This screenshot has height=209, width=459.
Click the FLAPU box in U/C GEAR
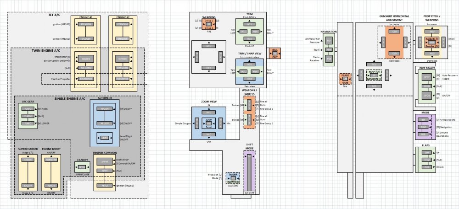28,109
